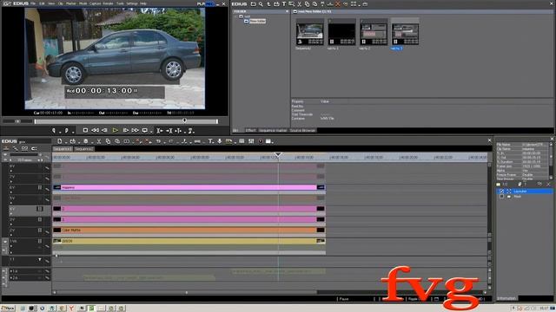This screenshot has width=556, height=312.
Task: Click the Copy icon in timeline toolbar
Action: click(x=108, y=141)
